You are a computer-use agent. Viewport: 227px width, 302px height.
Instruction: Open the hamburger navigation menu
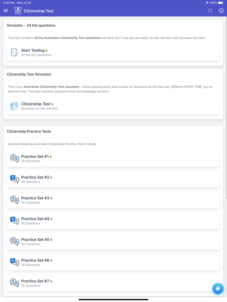(x=6, y=11)
